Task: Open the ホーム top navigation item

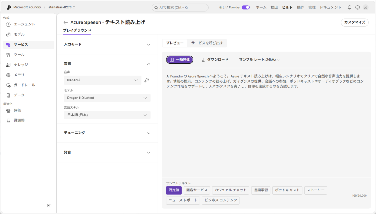Action: pyautogui.click(x=261, y=7)
